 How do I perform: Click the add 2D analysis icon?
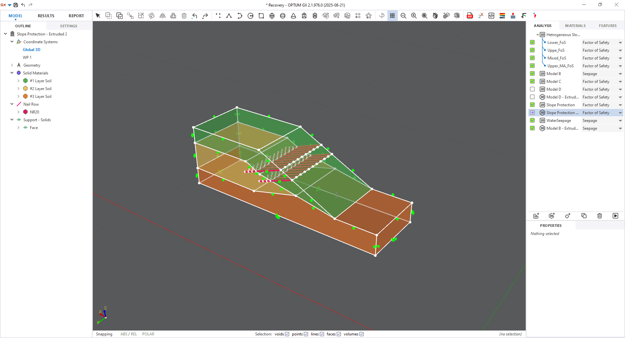pos(536,216)
